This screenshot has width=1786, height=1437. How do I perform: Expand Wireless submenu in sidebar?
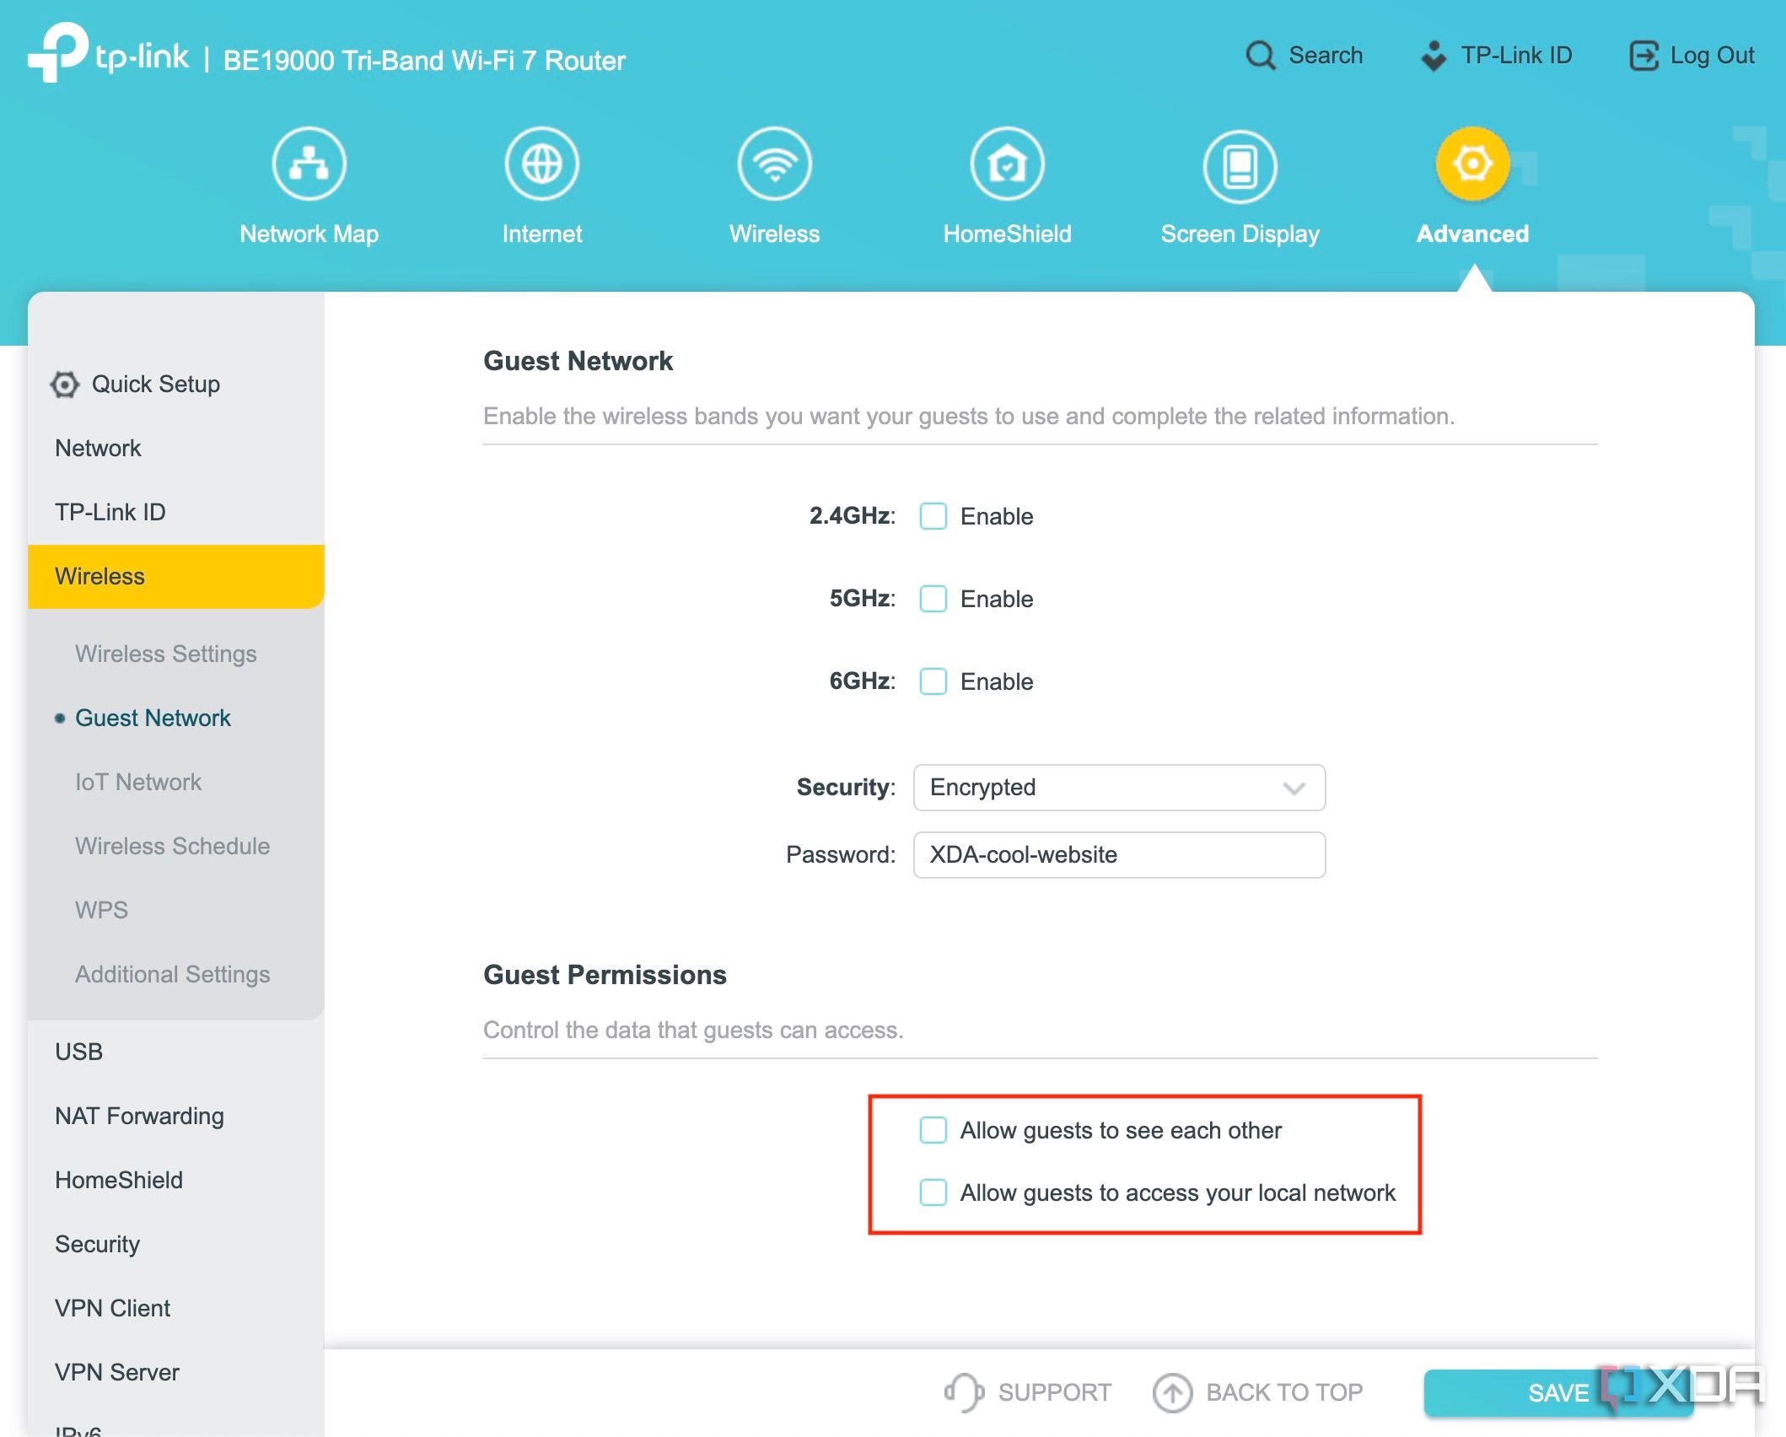tap(100, 575)
